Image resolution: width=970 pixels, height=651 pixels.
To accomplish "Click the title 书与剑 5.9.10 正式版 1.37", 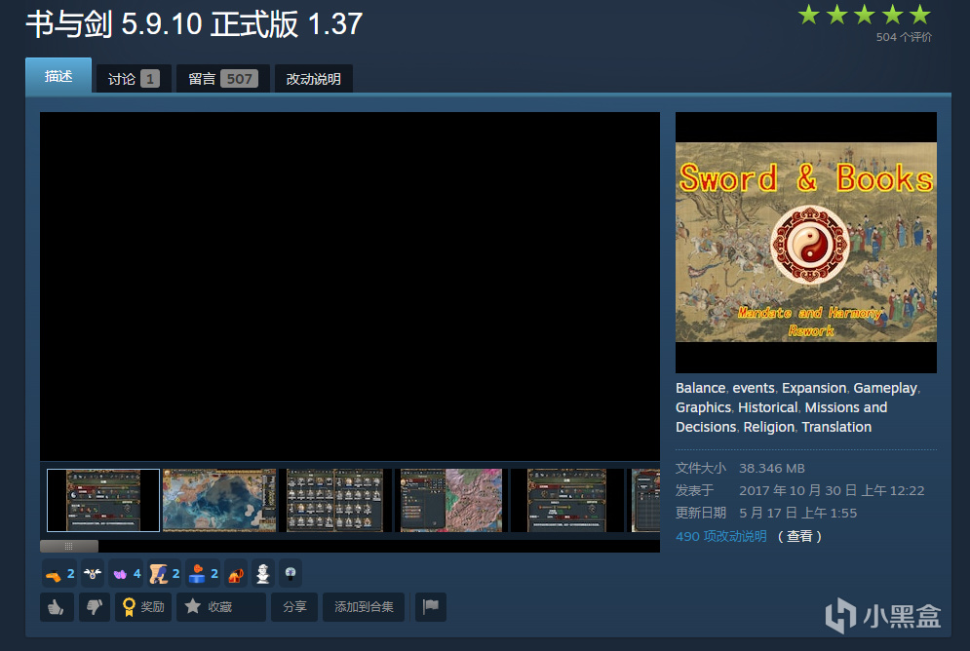I will 194,24.
